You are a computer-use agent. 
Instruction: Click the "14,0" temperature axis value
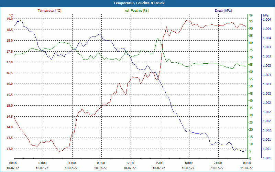point(10,127)
